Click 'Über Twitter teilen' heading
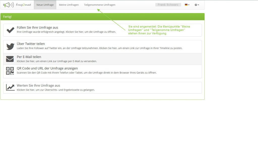258x145 pixels. [x=31, y=44]
